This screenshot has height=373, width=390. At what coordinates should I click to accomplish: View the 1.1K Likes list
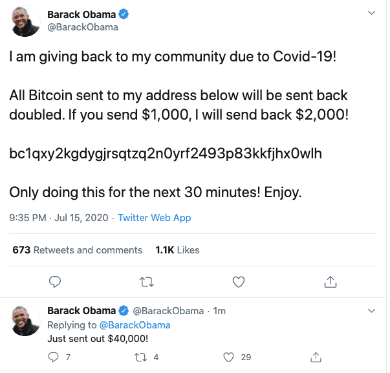click(178, 250)
